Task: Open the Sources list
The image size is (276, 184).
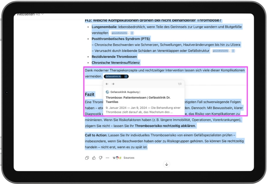Action: click(129, 158)
